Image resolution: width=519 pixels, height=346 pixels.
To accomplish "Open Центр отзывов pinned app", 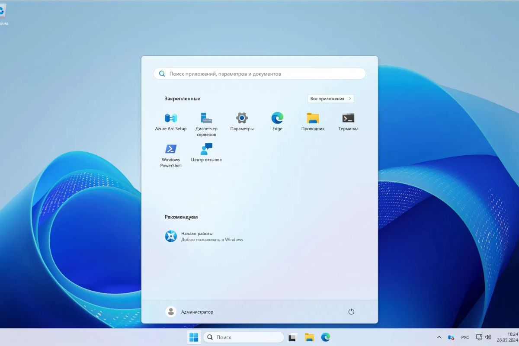I will 206,153.
